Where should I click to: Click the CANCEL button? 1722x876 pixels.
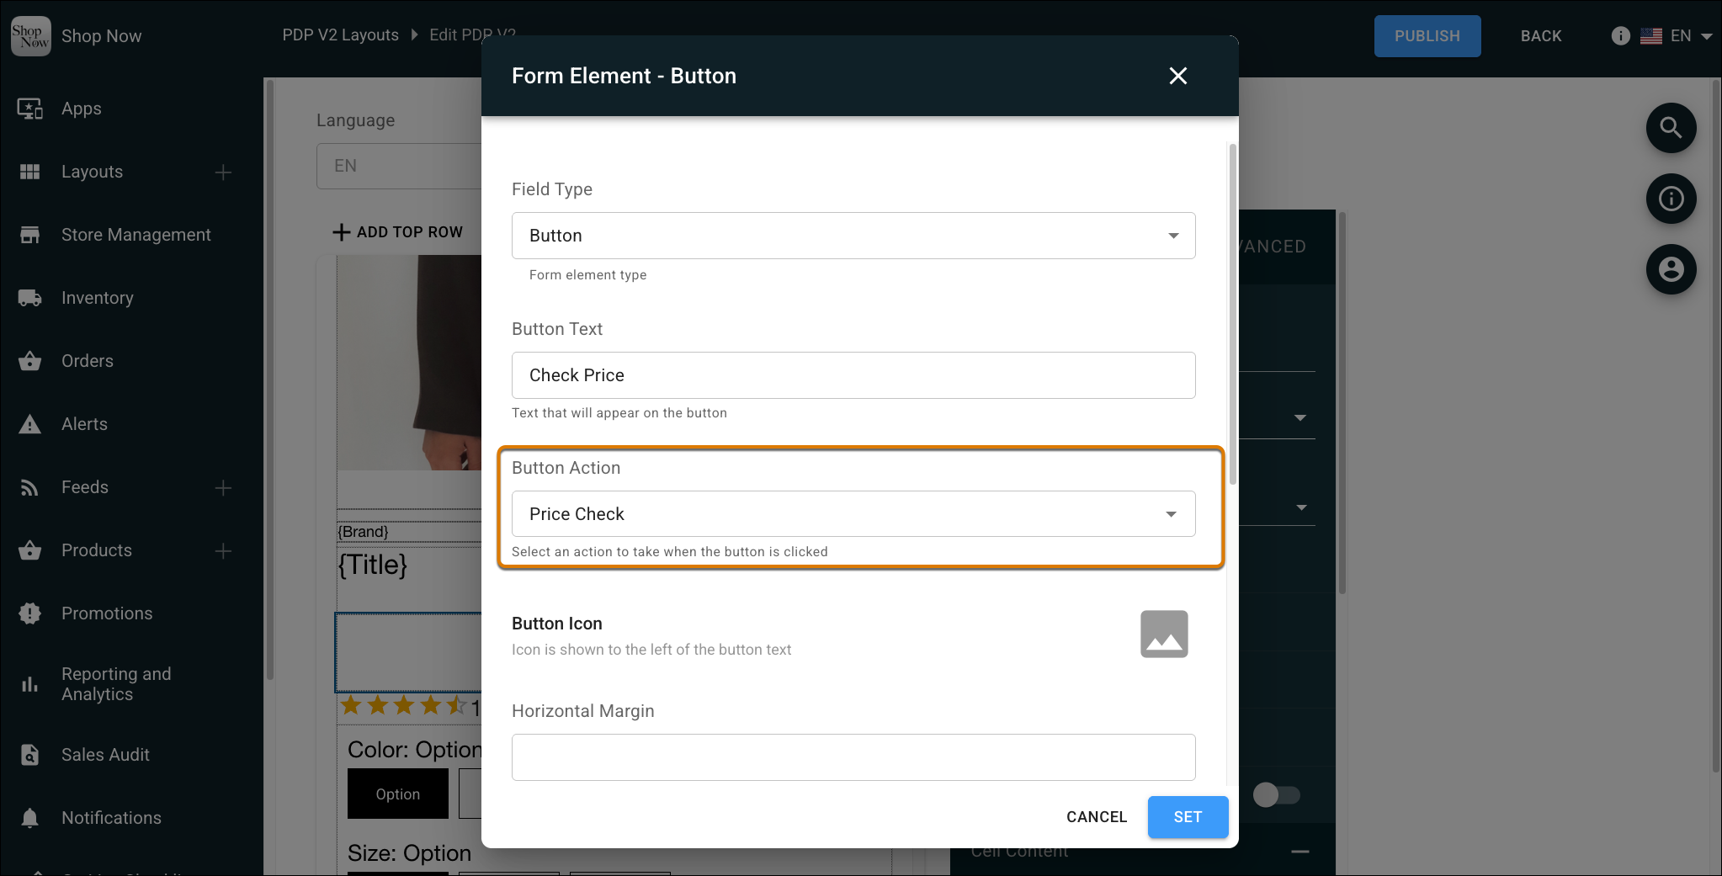pos(1097,817)
